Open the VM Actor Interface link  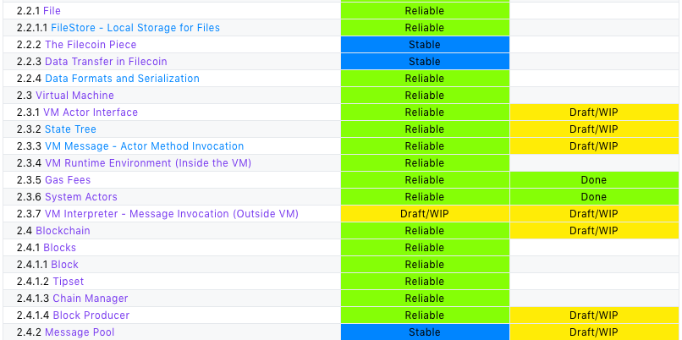[x=91, y=112]
